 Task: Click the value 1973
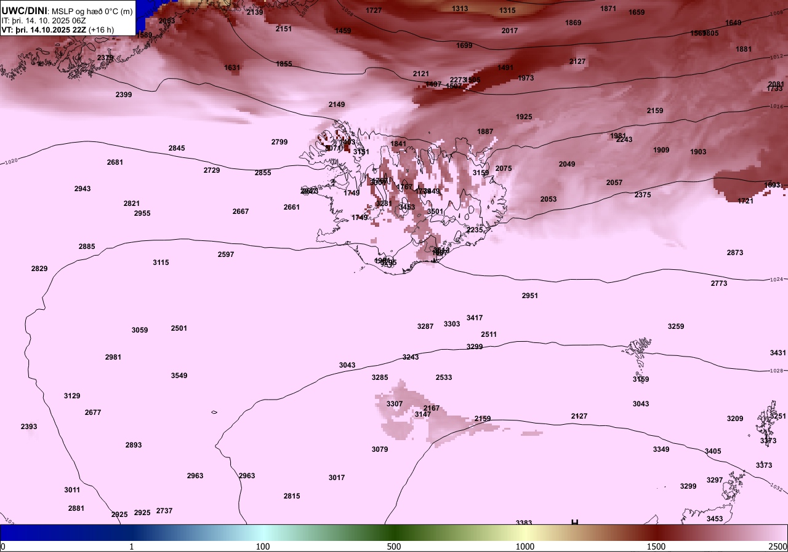point(526,78)
